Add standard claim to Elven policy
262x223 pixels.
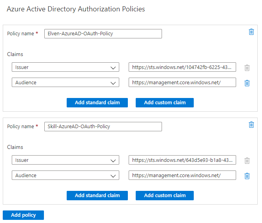97,103
